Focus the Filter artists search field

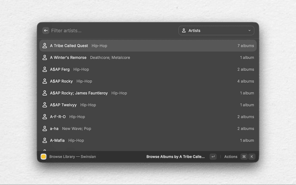[x=113, y=31]
